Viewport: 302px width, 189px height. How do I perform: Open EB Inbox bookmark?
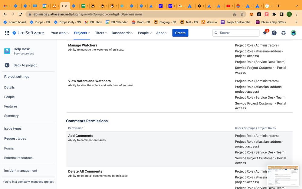[x=94, y=22]
